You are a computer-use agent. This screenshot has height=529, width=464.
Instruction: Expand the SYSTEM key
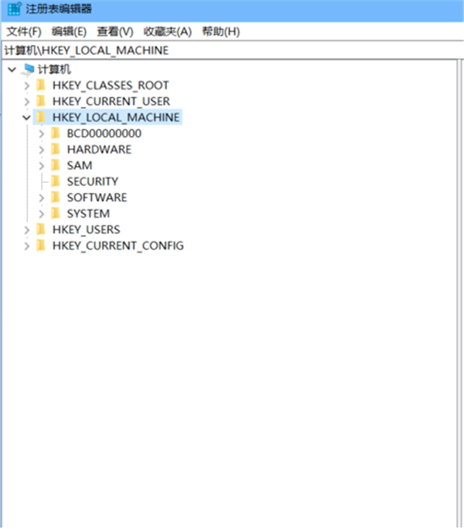coord(42,214)
